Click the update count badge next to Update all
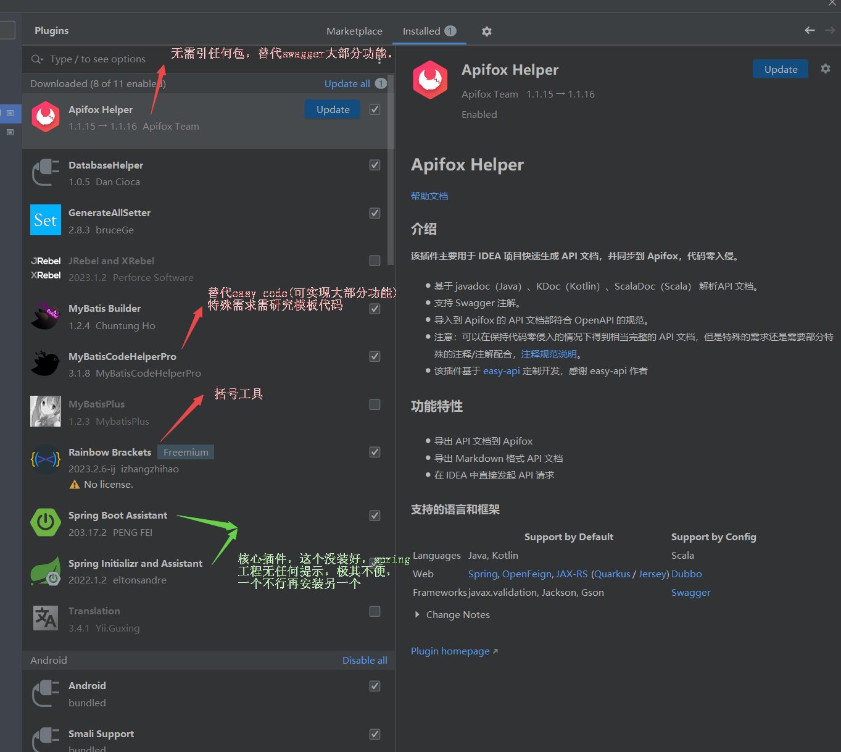 point(381,83)
